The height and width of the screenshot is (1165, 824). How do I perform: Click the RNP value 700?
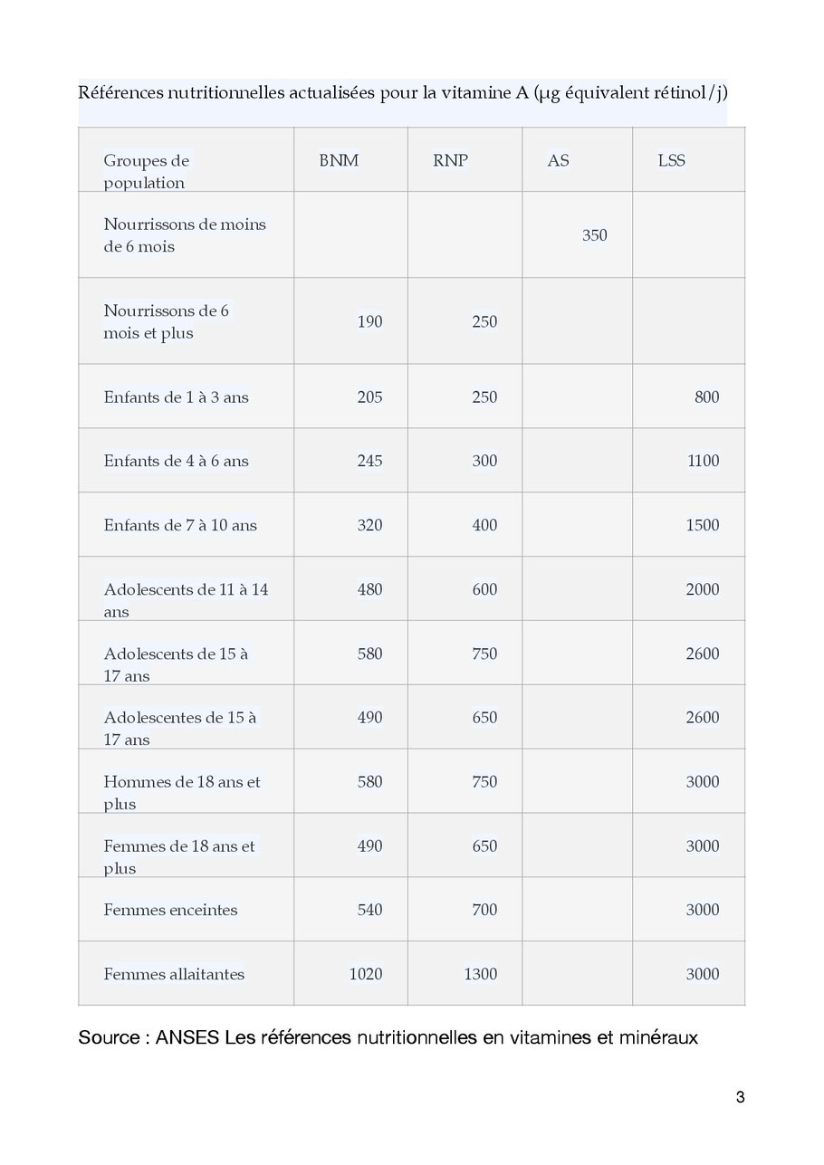[484, 910]
